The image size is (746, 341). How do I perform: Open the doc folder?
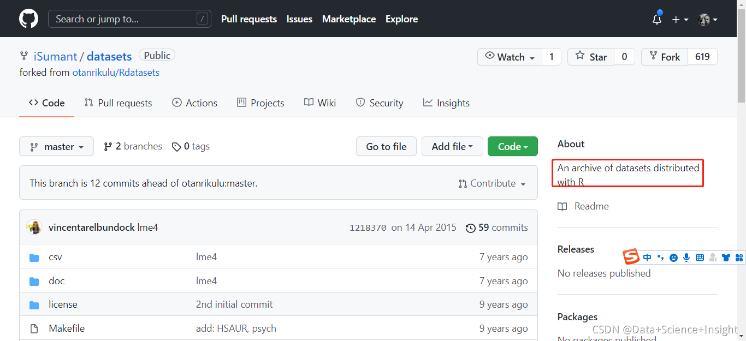pyautogui.click(x=56, y=281)
